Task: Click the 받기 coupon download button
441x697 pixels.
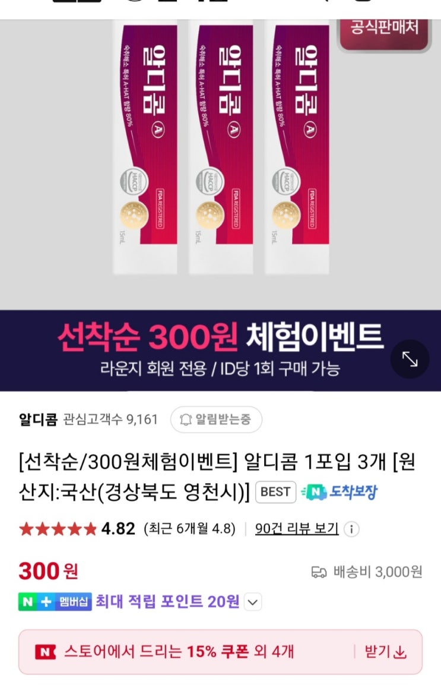Action: pyautogui.click(x=385, y=652)
